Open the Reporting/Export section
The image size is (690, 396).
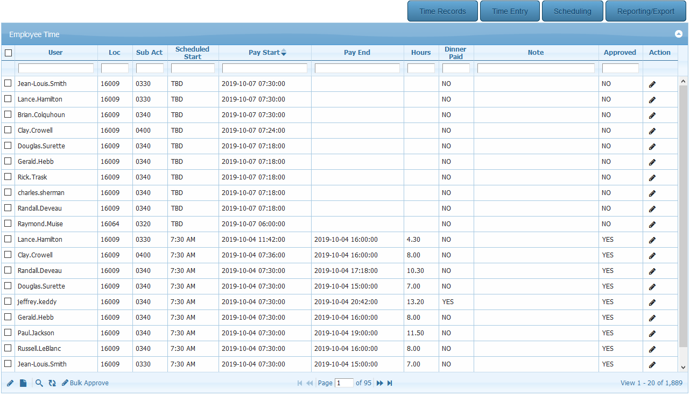pyautogui.click(x=645, y=11)
